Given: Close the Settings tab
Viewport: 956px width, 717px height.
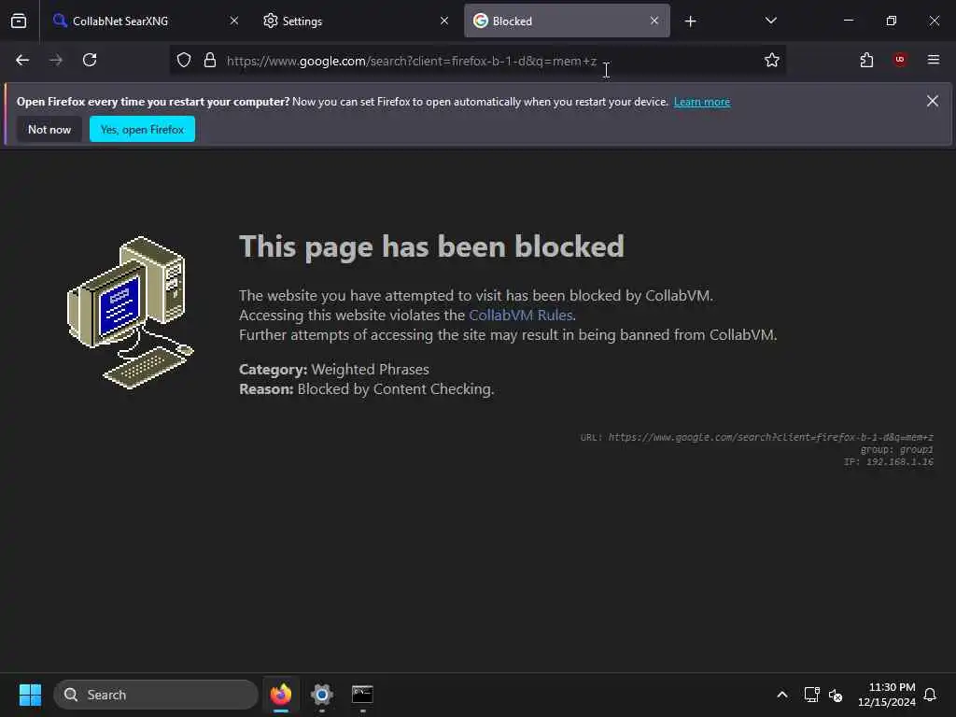Looking at the screenshot, I should [444, 21].
